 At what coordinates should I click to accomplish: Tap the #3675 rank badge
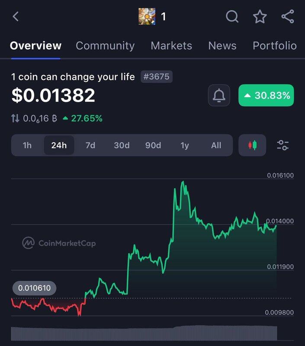[x=156, y=77]
